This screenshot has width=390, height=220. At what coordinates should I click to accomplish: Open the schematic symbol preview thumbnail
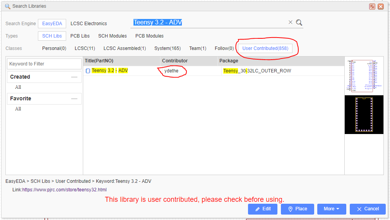pyautogui.click(x=364, y=76)
